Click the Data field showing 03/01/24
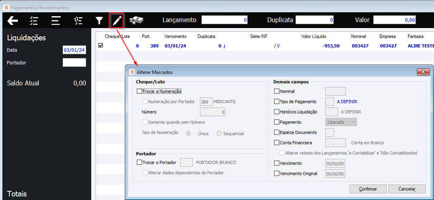434x200 pixels. pyautogui.click(x=74, y=50)
